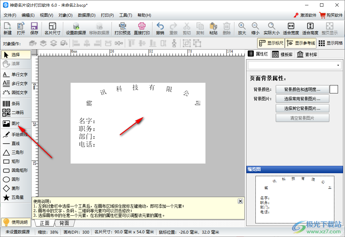Screen dimensions: 345x237
Task: Click 缩放: 38% in status bar
Action: pyautogui.click(x=48, y=232)
